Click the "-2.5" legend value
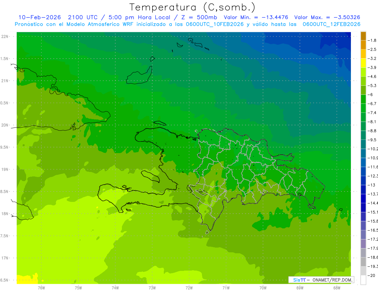Screen dimensions: 378x292 (372, 49)
